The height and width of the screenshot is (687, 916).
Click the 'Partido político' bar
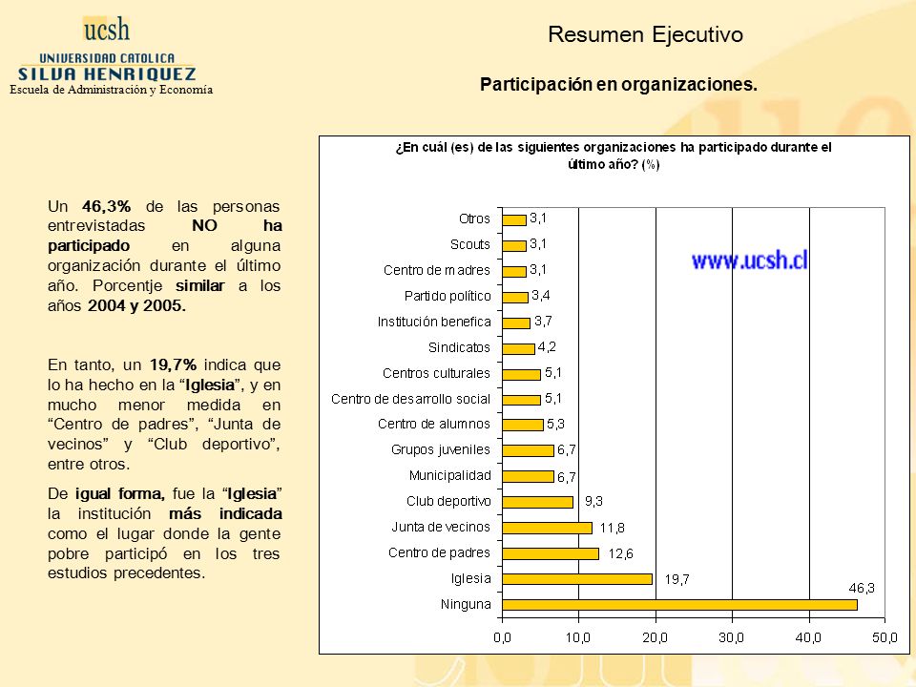tap(515, 297)
